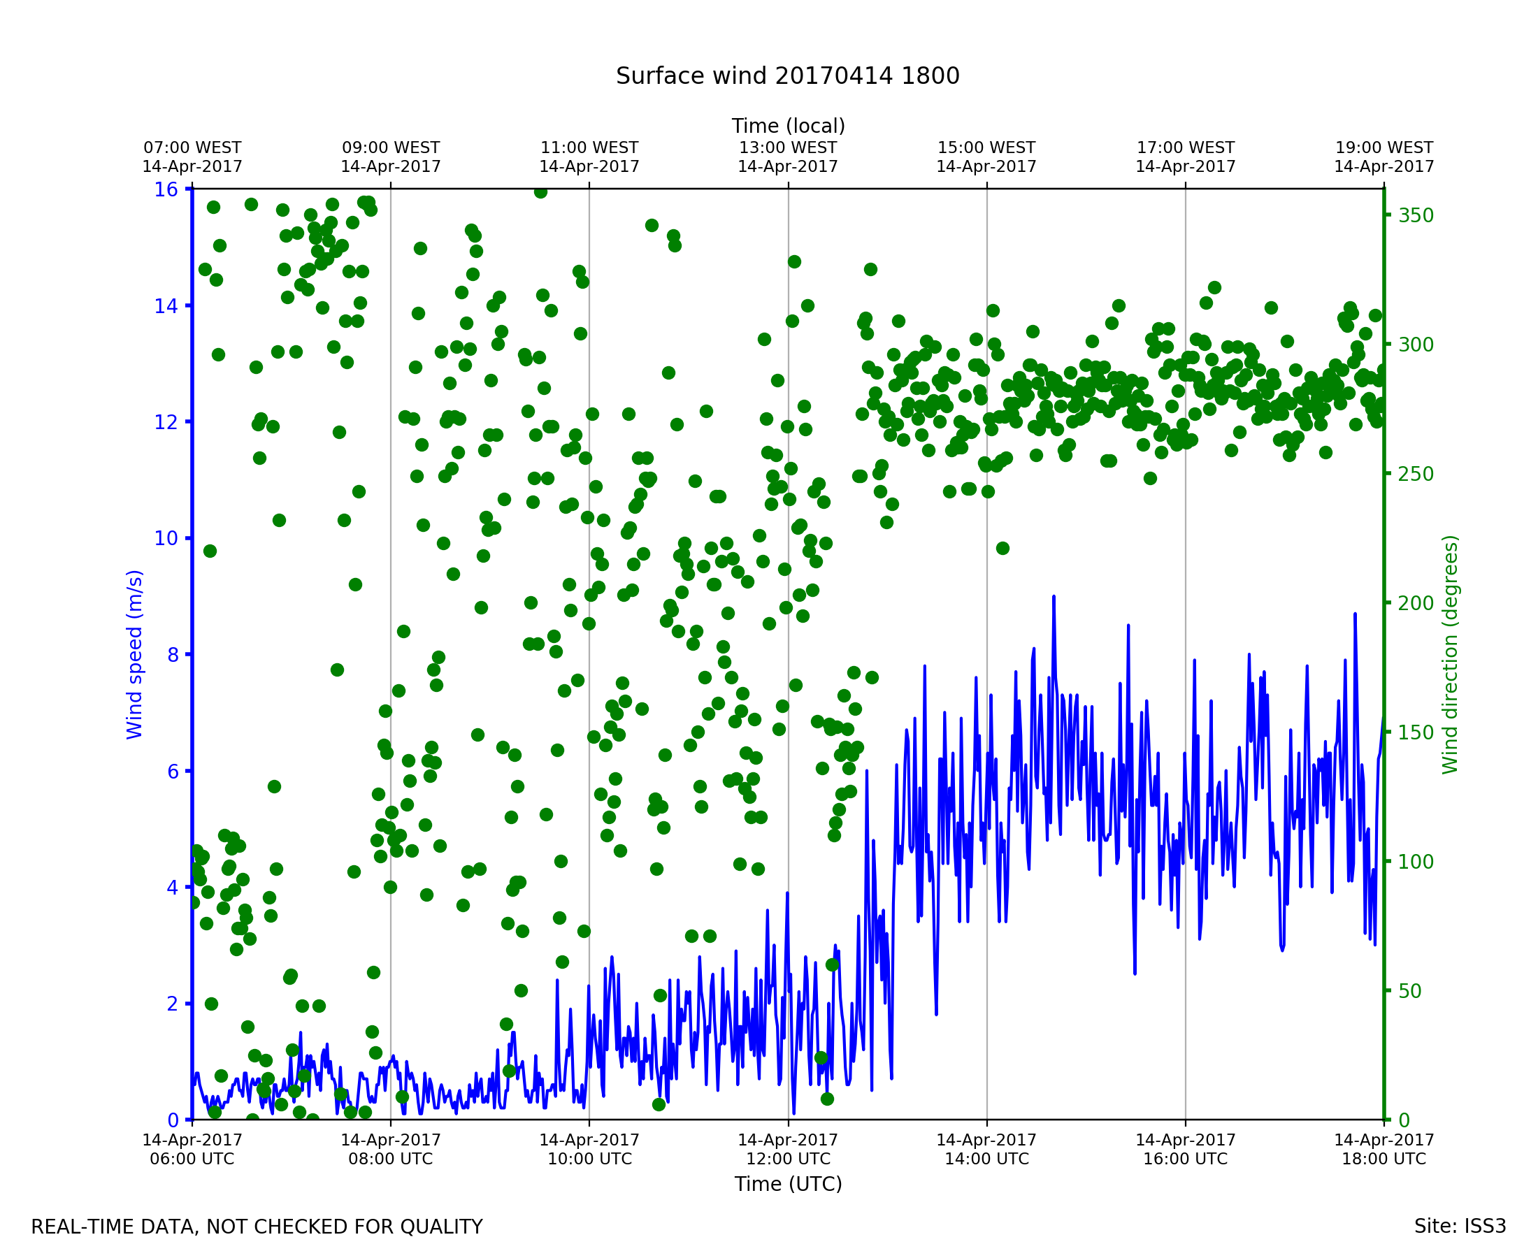Click the 'REAL-TIME DATA, NOT CHECKED FOR QUALITY' note
The image size is (1538, 1258).
[x=257, y=1227]
